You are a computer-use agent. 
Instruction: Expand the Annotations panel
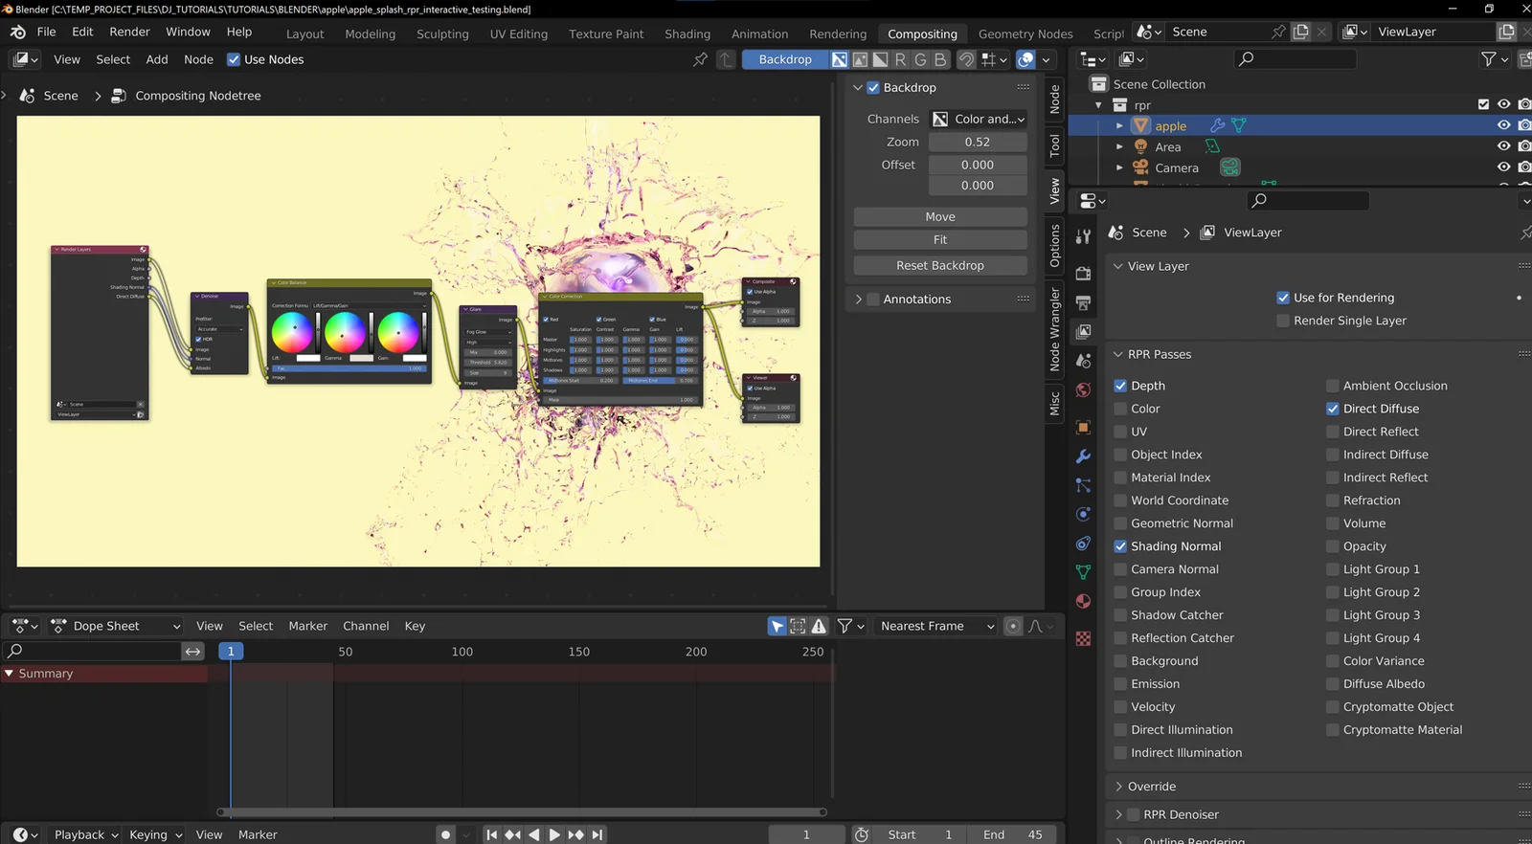coord(859,300)
